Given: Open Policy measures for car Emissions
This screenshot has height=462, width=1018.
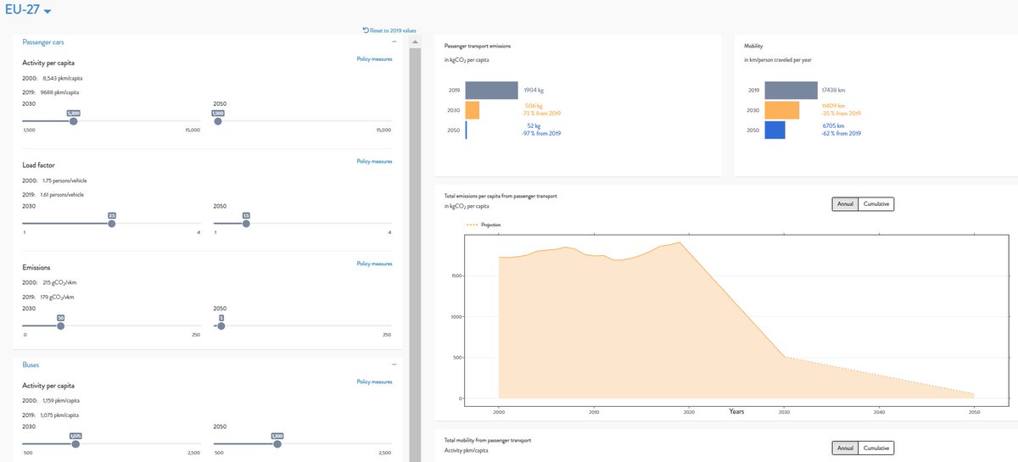Looking at the screenshot, I should [x=374, y=264].
